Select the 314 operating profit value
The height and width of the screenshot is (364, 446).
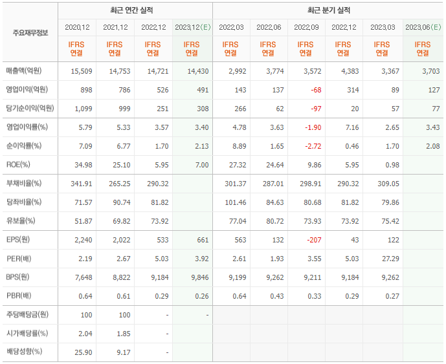tap(353, 90)
